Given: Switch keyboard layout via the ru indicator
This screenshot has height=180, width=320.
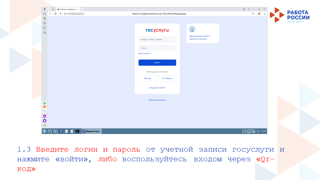Looking at the screenshot, I should point(258,131).
